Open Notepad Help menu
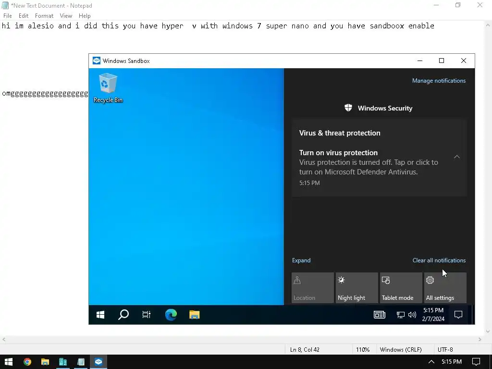The width and height of the screenshot is (492, 369). tap(85, 16)
